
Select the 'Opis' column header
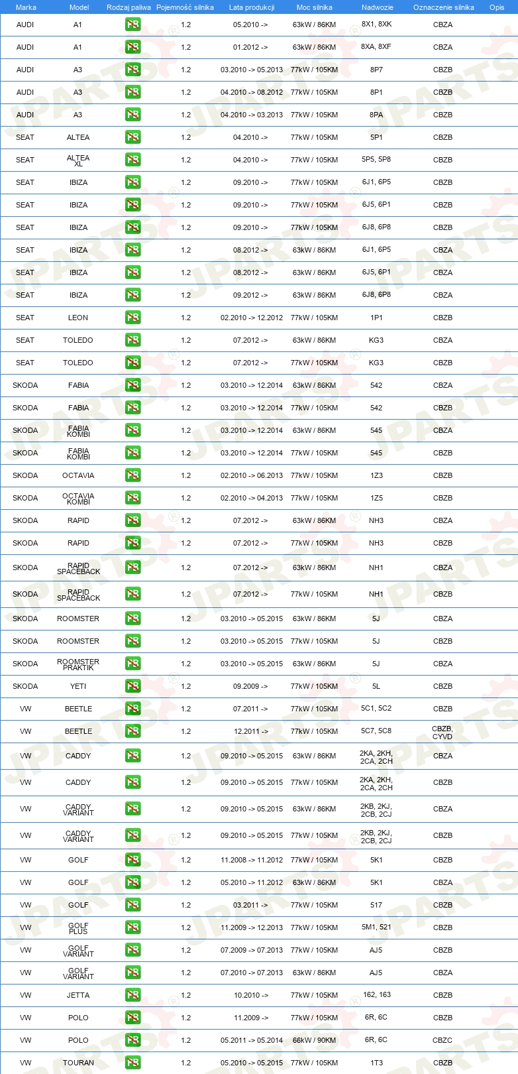[x=497, y=7]
